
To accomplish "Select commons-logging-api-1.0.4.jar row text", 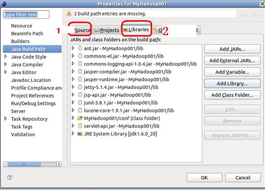I will [140, 64].
